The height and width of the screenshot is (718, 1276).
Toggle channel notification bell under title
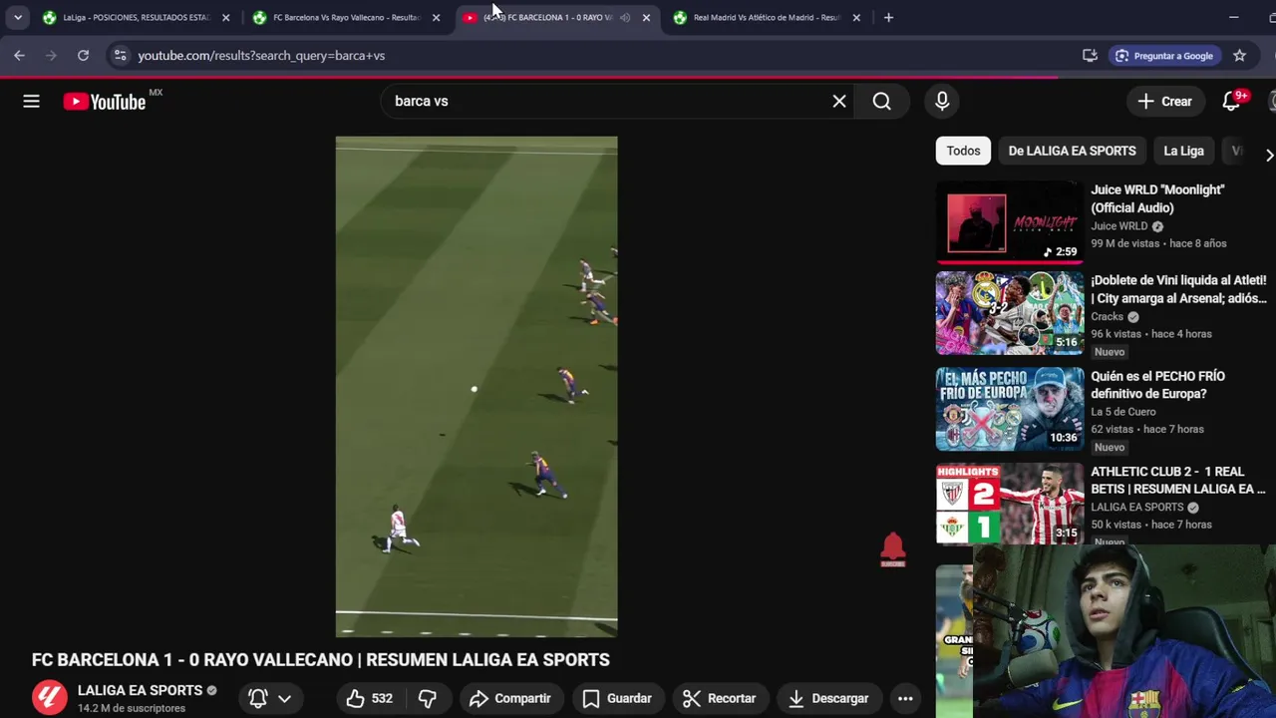tap(258, 698)
